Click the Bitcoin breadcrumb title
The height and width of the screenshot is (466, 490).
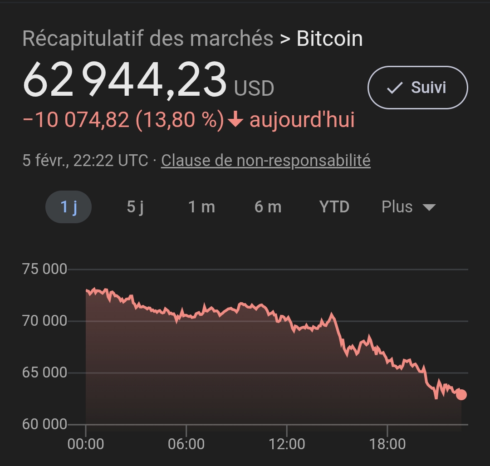330,39
